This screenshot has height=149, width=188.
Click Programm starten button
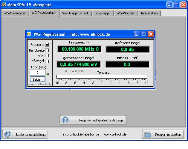163,134
